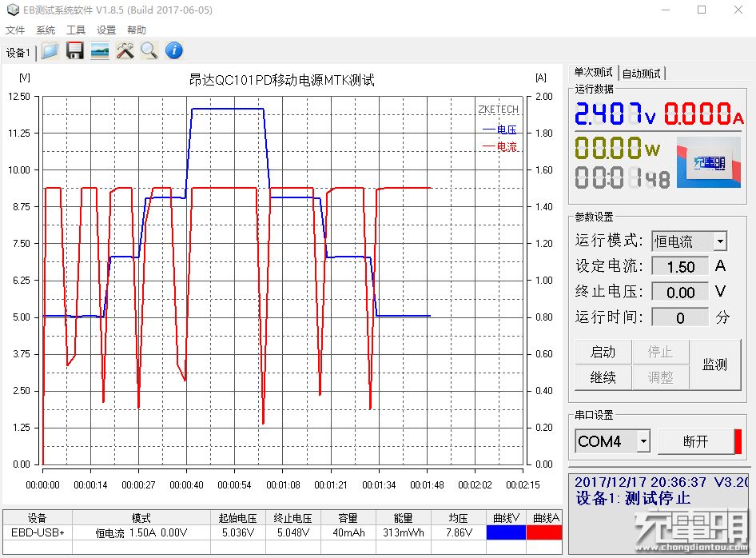The height and width of the screenshot is (558, 756).
Task: Click the 调整 button
Action: pyautogui.click(x=660, y=377)
